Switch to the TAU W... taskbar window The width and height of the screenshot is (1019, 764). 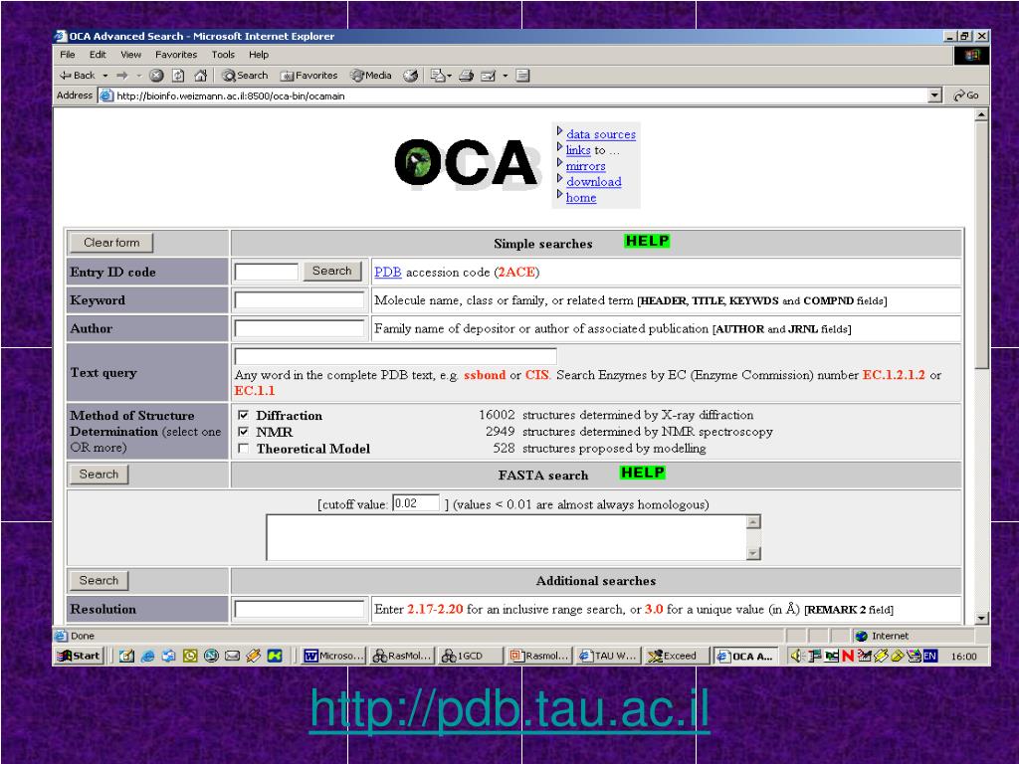click(x=607, y=657)
